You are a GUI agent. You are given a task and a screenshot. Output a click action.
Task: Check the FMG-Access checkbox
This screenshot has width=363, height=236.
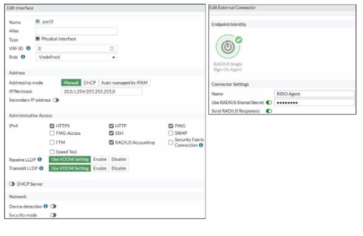(52, 133)
